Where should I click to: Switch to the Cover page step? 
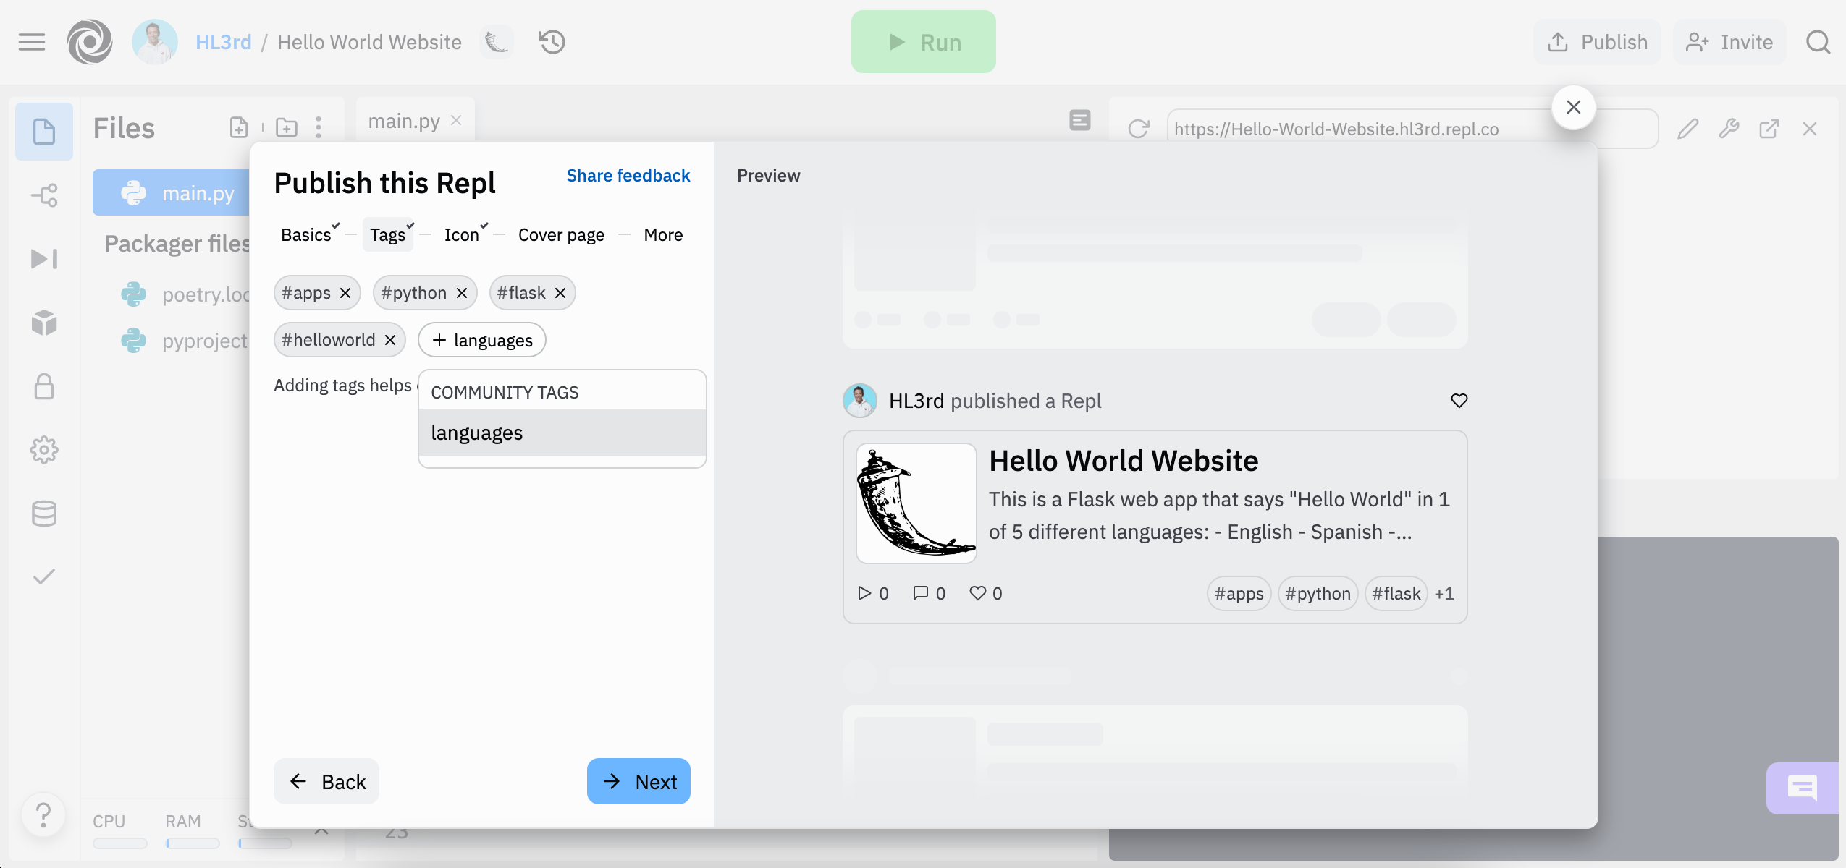(x=561, y=235)
